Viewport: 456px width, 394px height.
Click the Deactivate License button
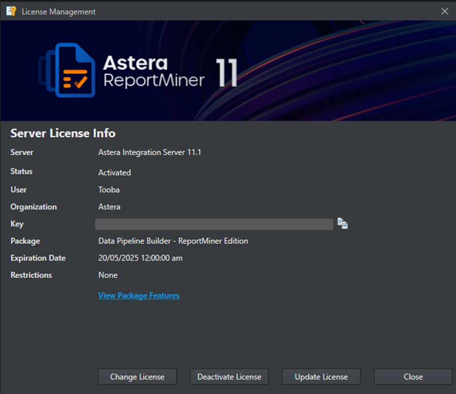[229, 377]
